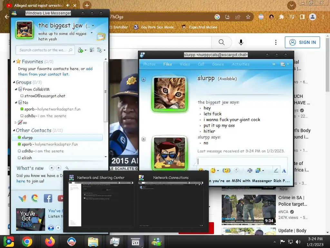Click the Facebook icon in the Messenger bottom bar
This screenshot has height=248, width=330.
(48, 198)
